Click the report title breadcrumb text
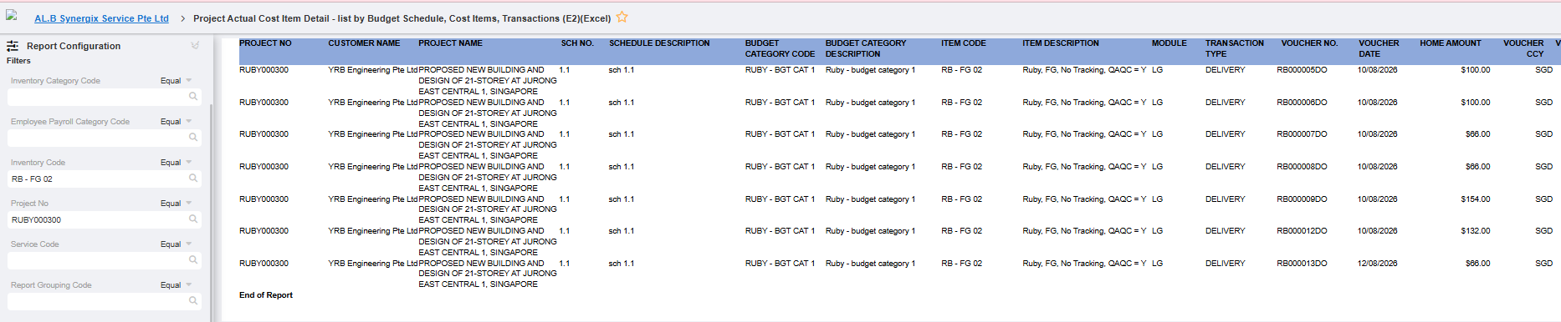 (402, 18)
